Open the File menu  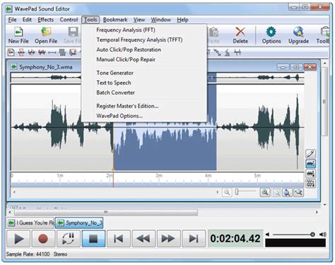(x=12, y=20)
